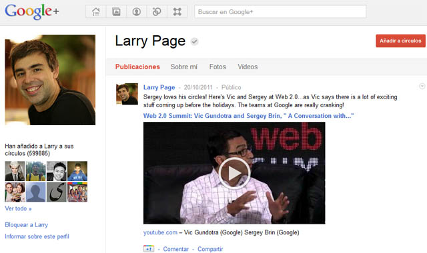This screenshot has width=427, height=253.
Task: Click the Compartir link
Action: click(210, 249)
